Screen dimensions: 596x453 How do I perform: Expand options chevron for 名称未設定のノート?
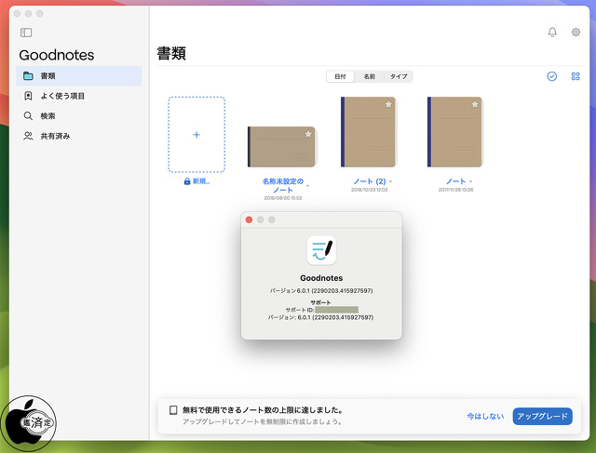(307, 186)
